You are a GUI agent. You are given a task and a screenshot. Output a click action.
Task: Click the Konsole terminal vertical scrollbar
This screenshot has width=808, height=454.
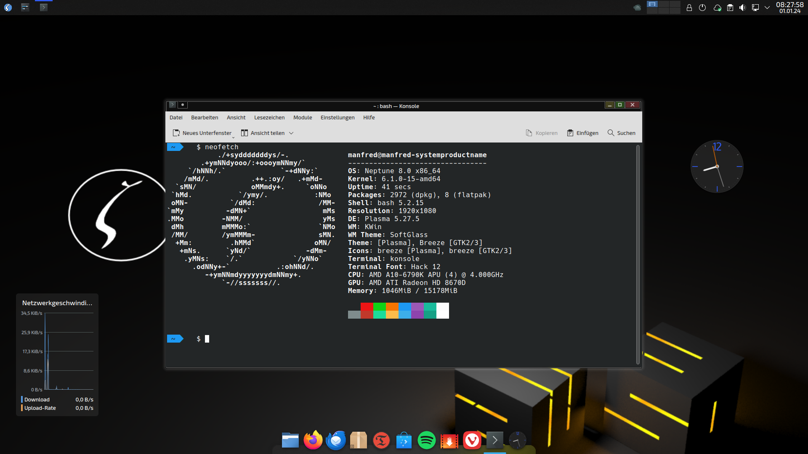tap(638, 254)
